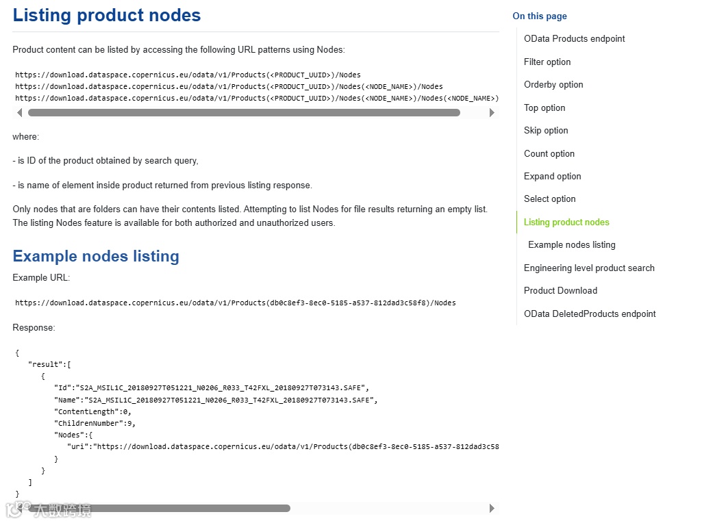Select Skip option in page contents
702x523 pixels.
coord(546,131)
